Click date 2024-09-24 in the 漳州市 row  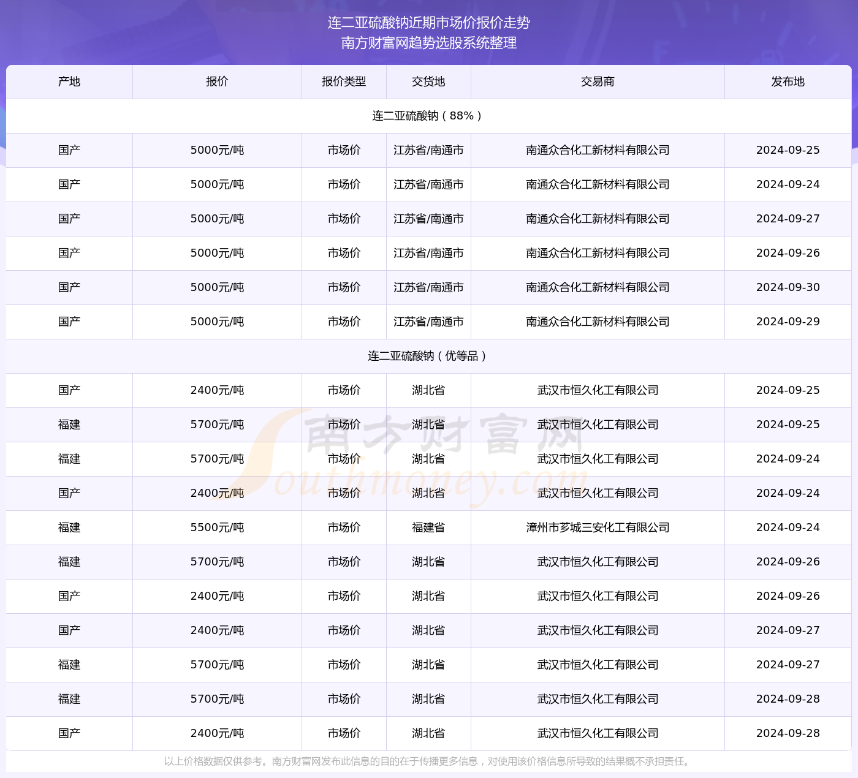(788, 527)
